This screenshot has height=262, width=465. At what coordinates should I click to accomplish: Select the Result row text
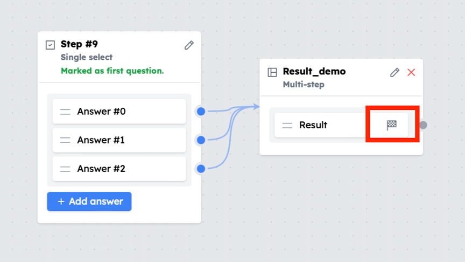[x=313, y=125]
